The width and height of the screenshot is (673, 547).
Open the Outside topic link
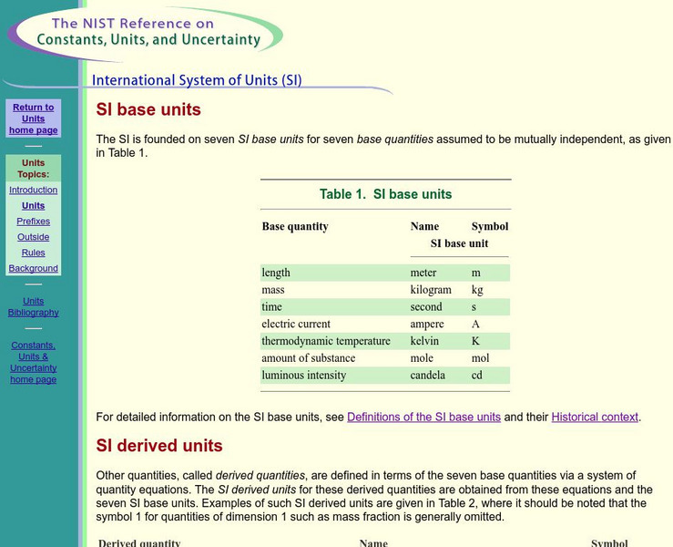coord(34,237)
